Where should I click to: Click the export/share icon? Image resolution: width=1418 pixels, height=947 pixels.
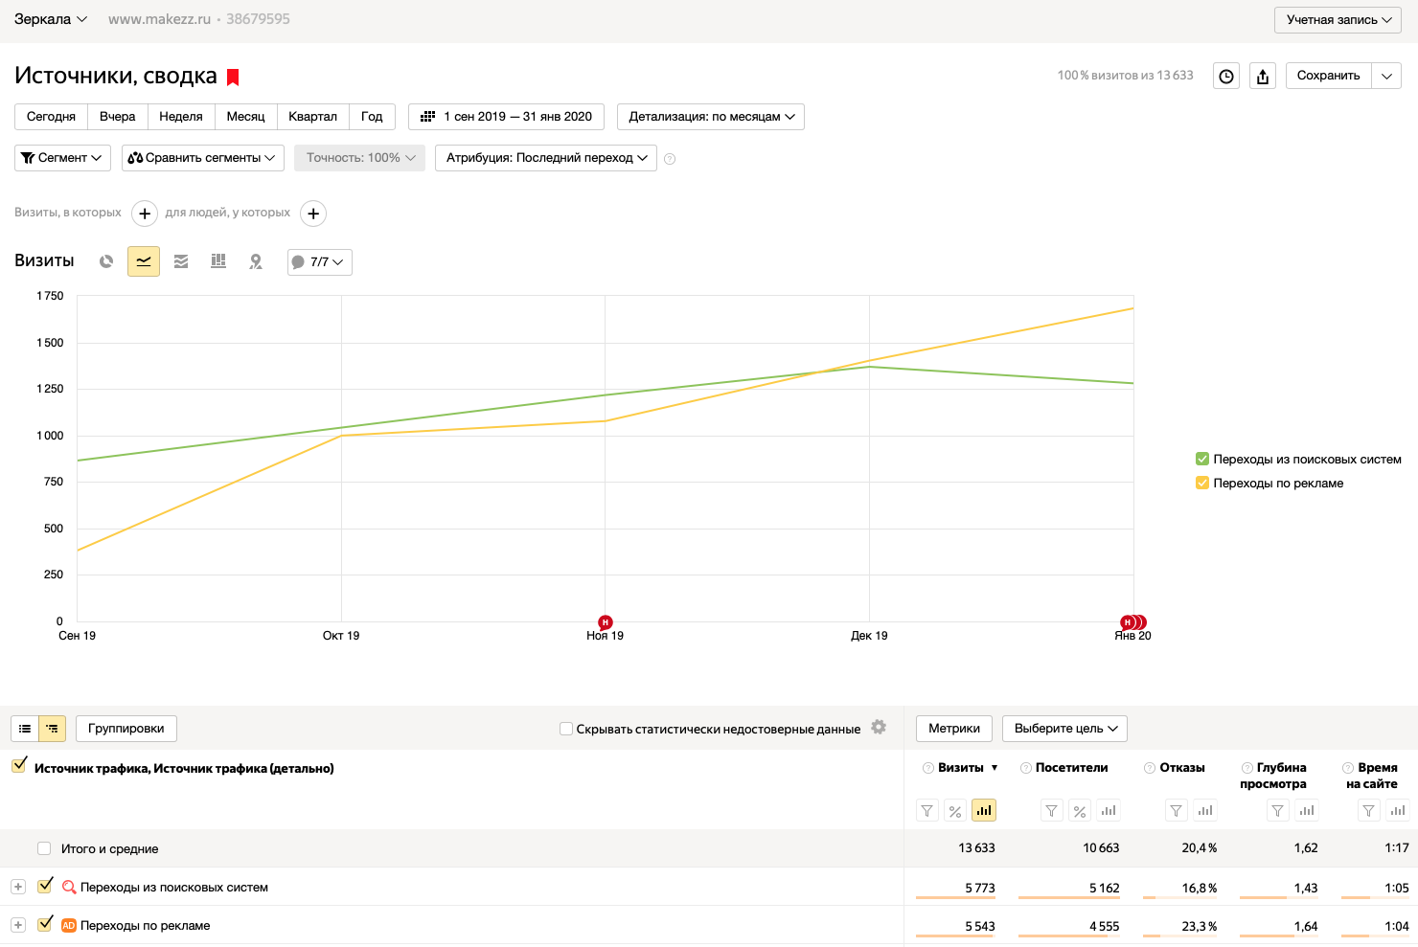click(x=1263, y=77)
